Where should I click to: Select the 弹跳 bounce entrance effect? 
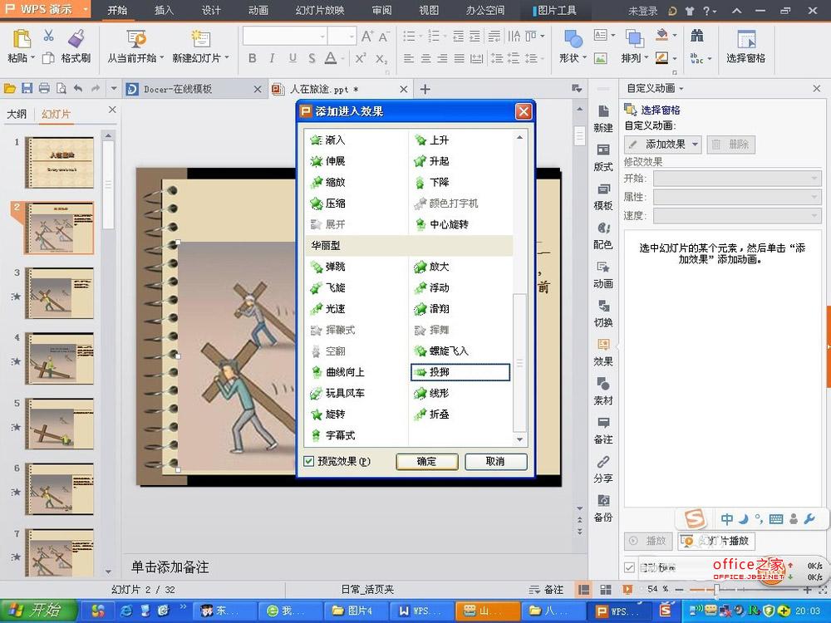[335, 267]
